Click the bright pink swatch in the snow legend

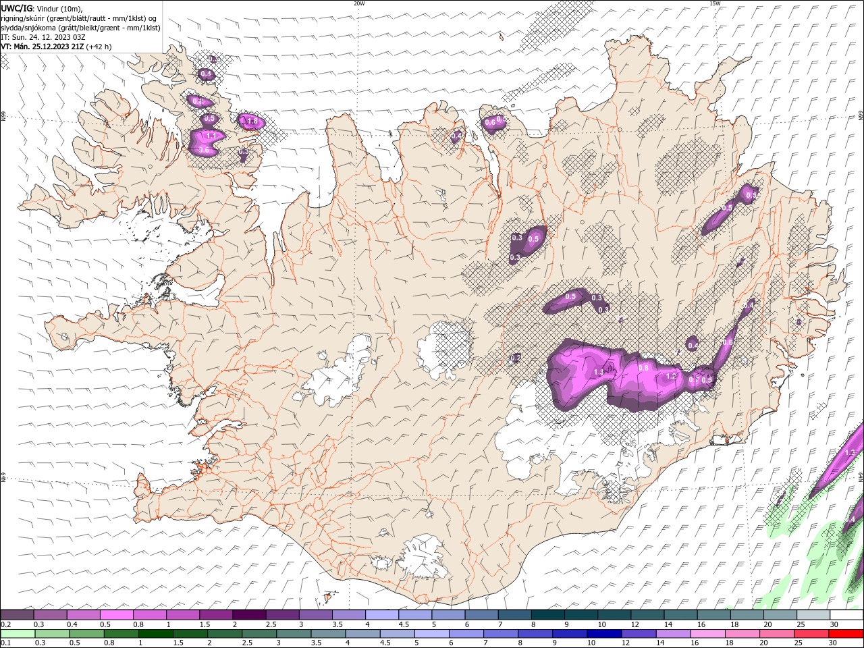(117, 615)
